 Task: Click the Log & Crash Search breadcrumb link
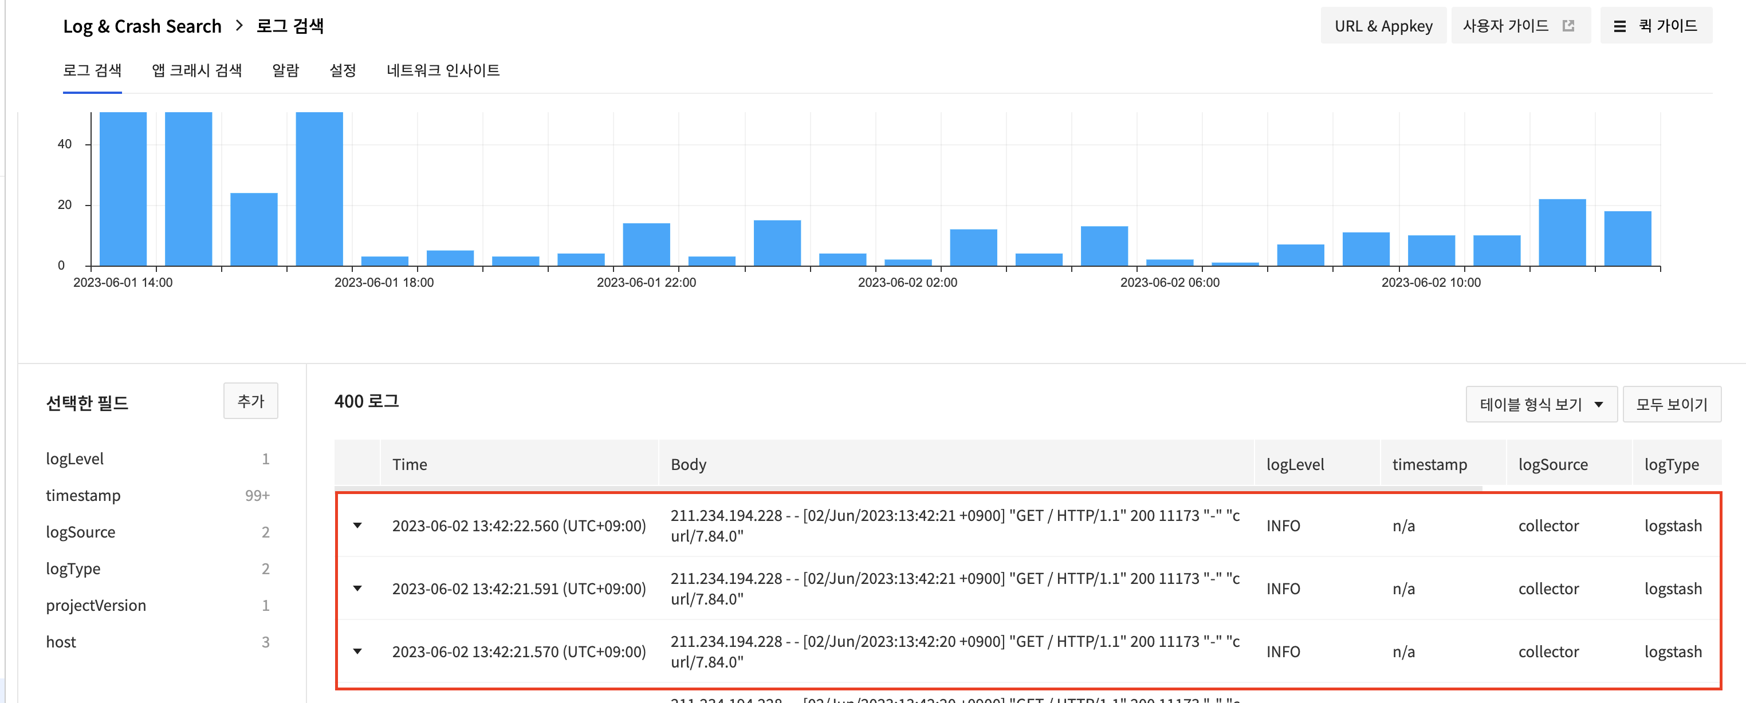click(x=142, y=26)
